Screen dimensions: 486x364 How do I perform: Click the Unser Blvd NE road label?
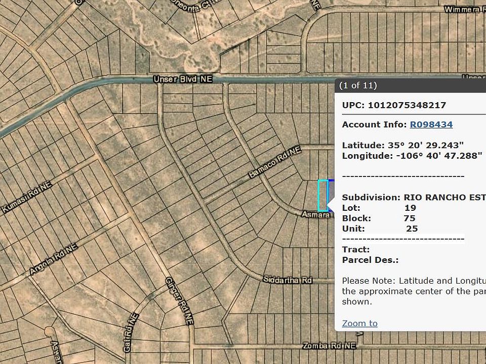coord(183,80)
